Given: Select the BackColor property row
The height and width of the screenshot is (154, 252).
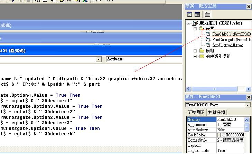Looking at the screenshot, I should (x=215, y=135).
